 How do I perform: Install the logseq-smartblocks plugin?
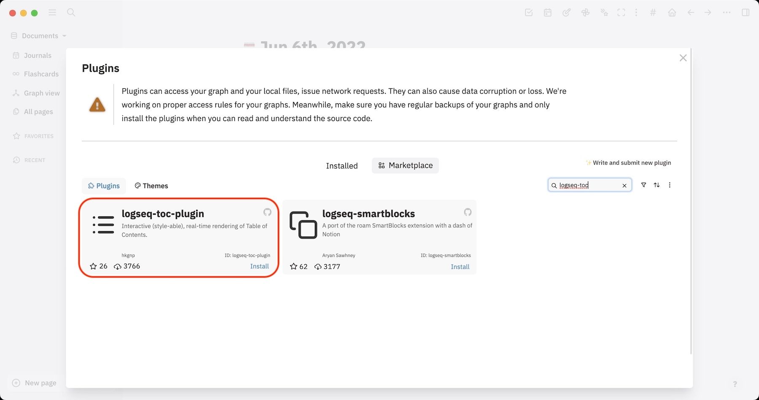(x=460, y=267)
